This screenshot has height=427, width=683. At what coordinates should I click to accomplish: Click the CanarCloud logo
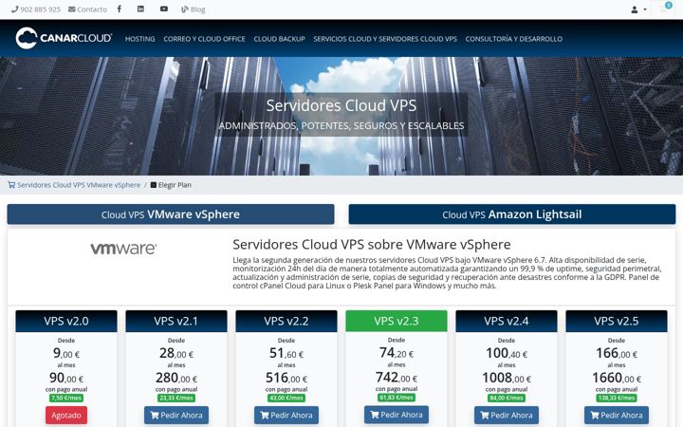point(64,38)
